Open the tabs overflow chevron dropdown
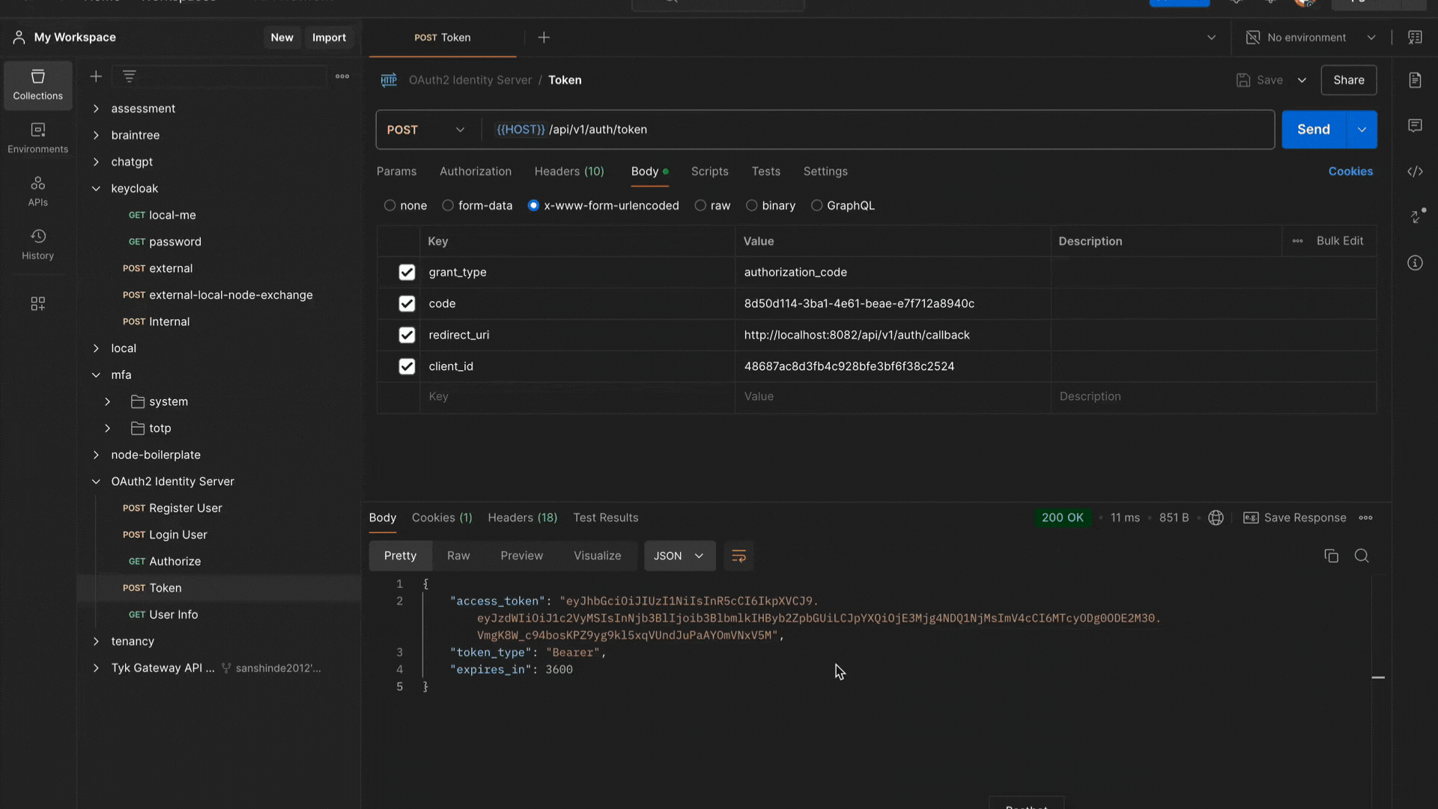Image resolution: width=1438 pixels, height=809 pixels. (x=1211, y=37)
